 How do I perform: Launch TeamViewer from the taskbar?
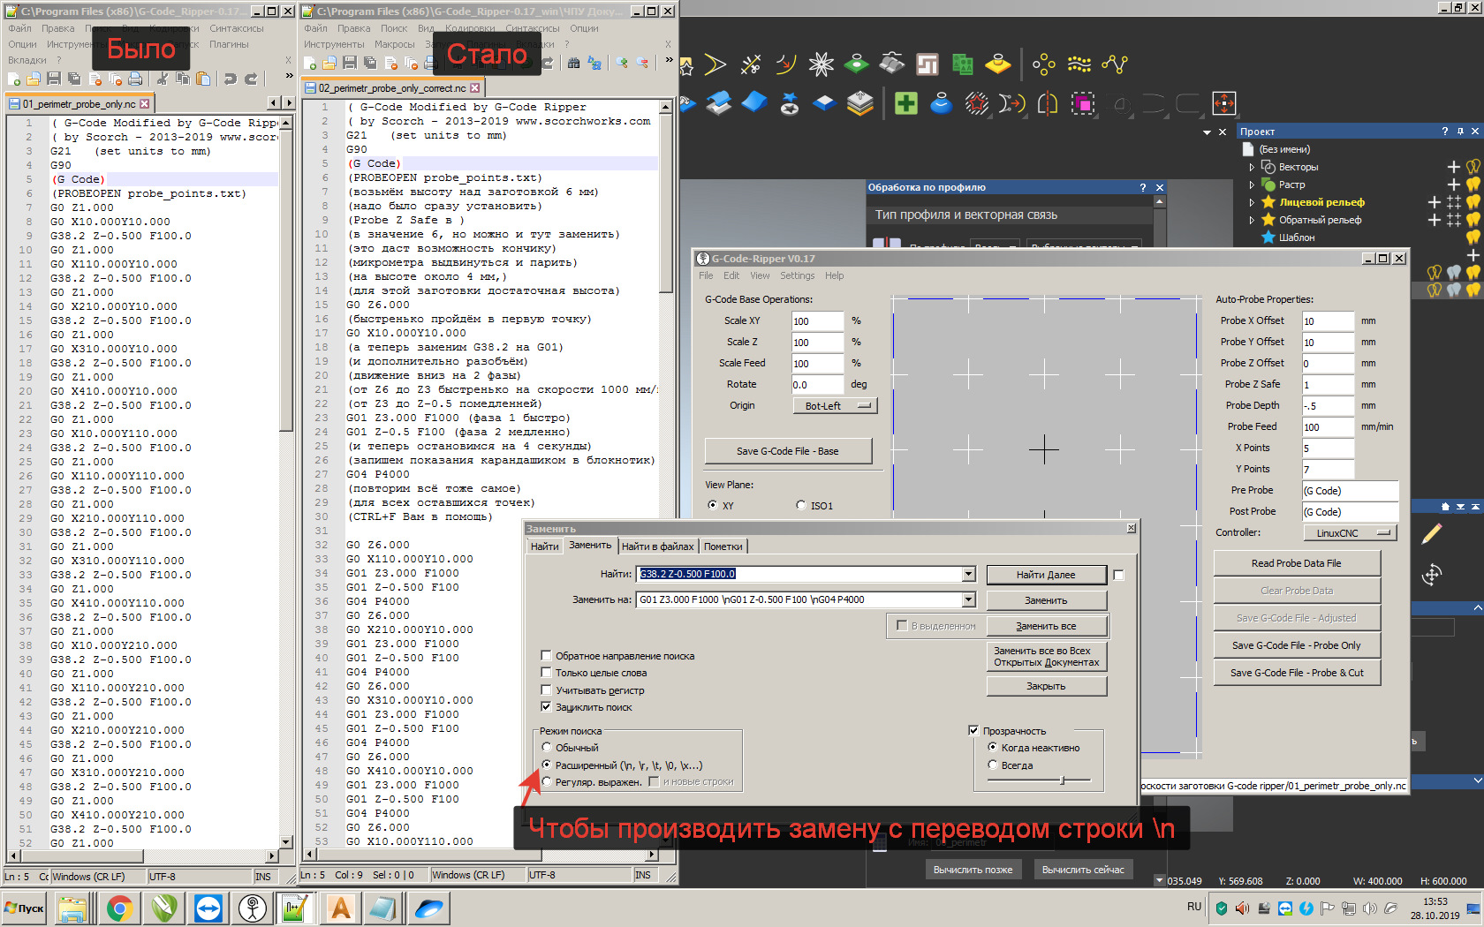[x=208, y=908]
